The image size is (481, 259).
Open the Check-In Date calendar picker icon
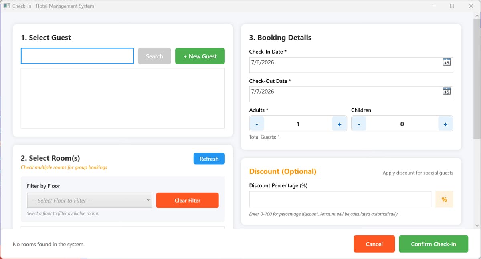[x=447, y=62]
